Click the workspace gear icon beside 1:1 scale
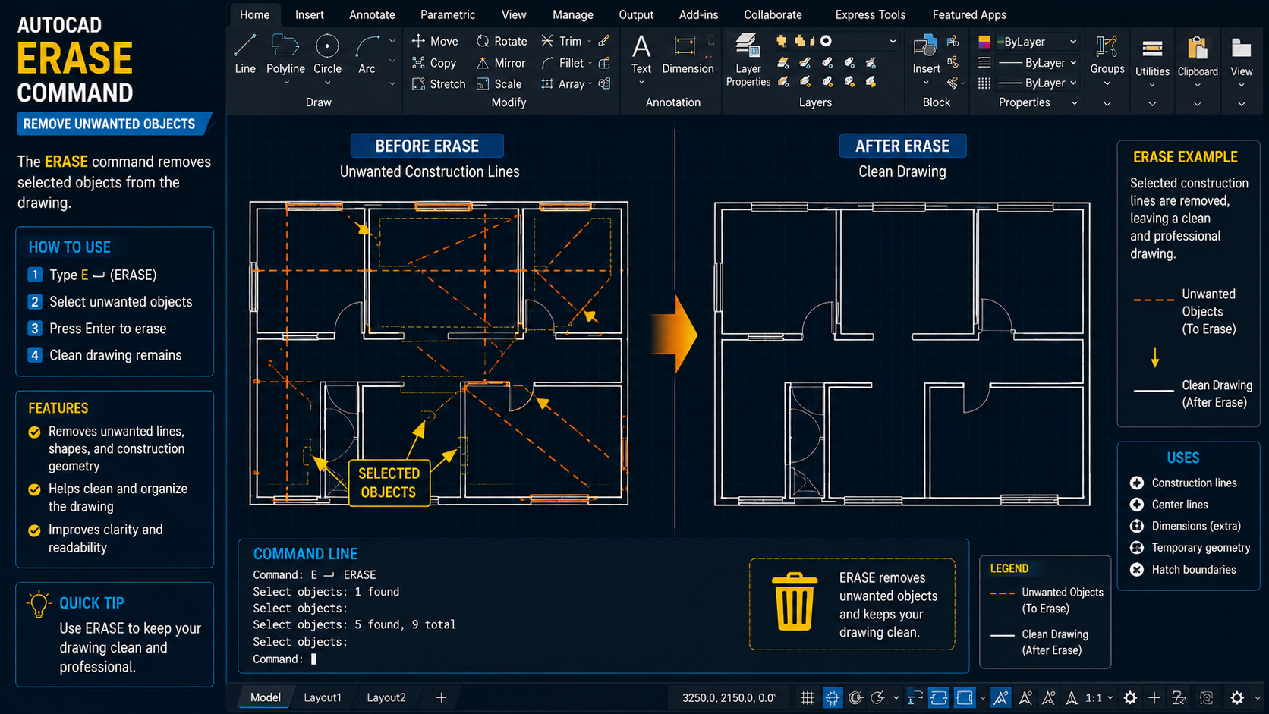 1130,697
